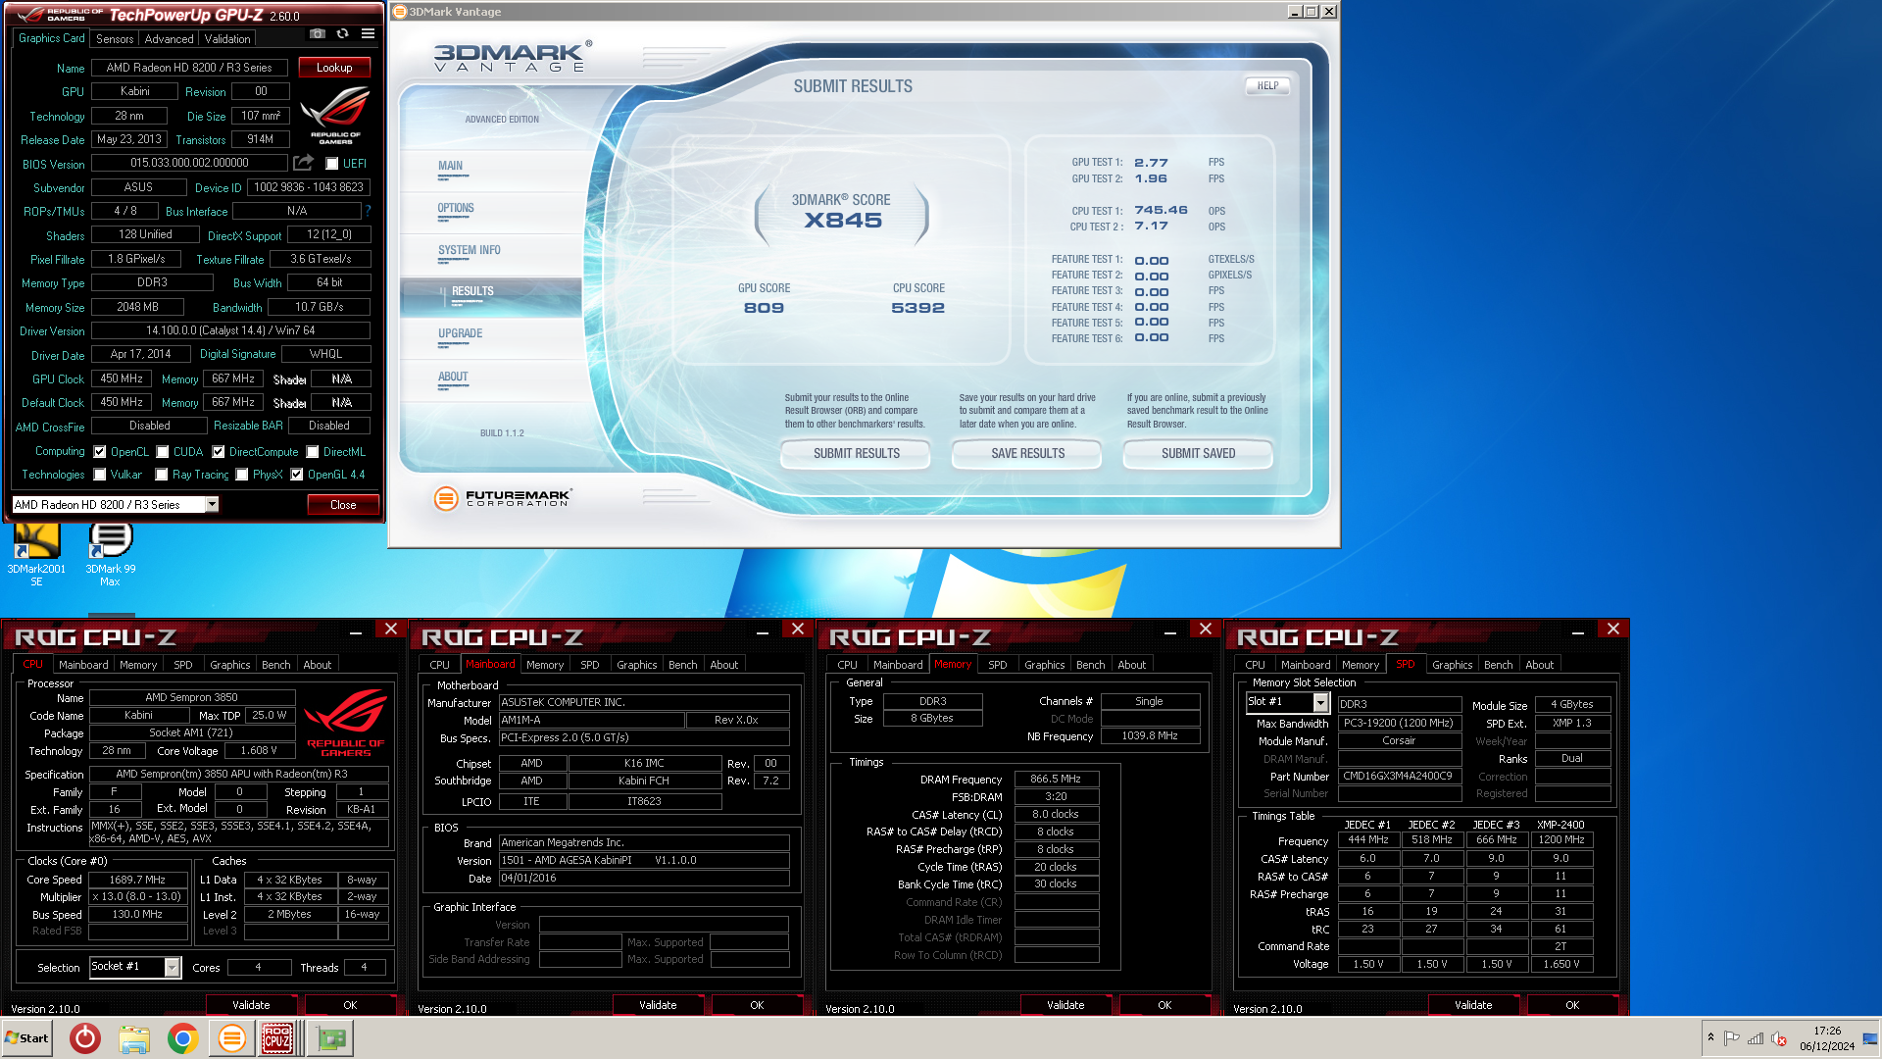1882x1059 pixels.
Task: Click the BIOS Version field in GPU-Z
Action: pos(189,163)
